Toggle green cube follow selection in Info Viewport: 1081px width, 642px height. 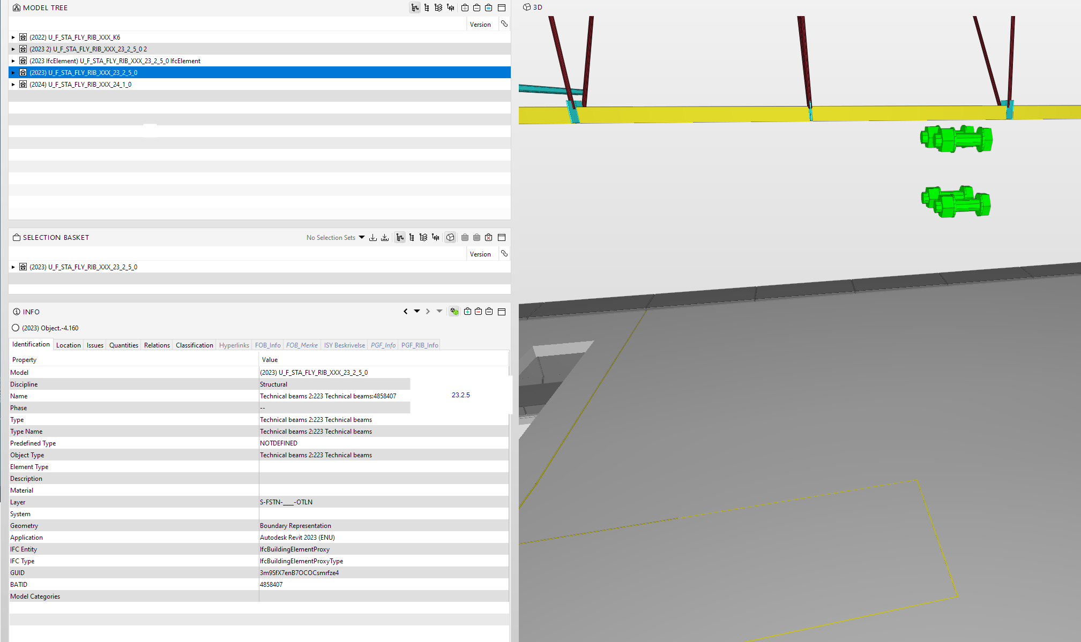(x=454, y=312)
